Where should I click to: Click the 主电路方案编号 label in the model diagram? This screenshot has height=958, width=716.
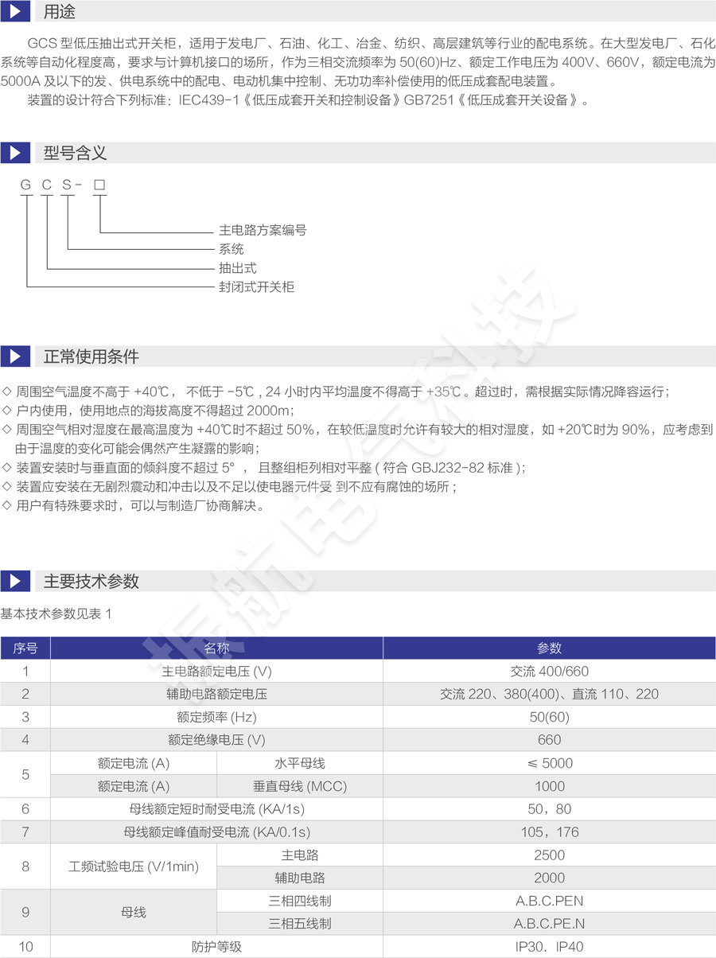(x=263, y=231)
